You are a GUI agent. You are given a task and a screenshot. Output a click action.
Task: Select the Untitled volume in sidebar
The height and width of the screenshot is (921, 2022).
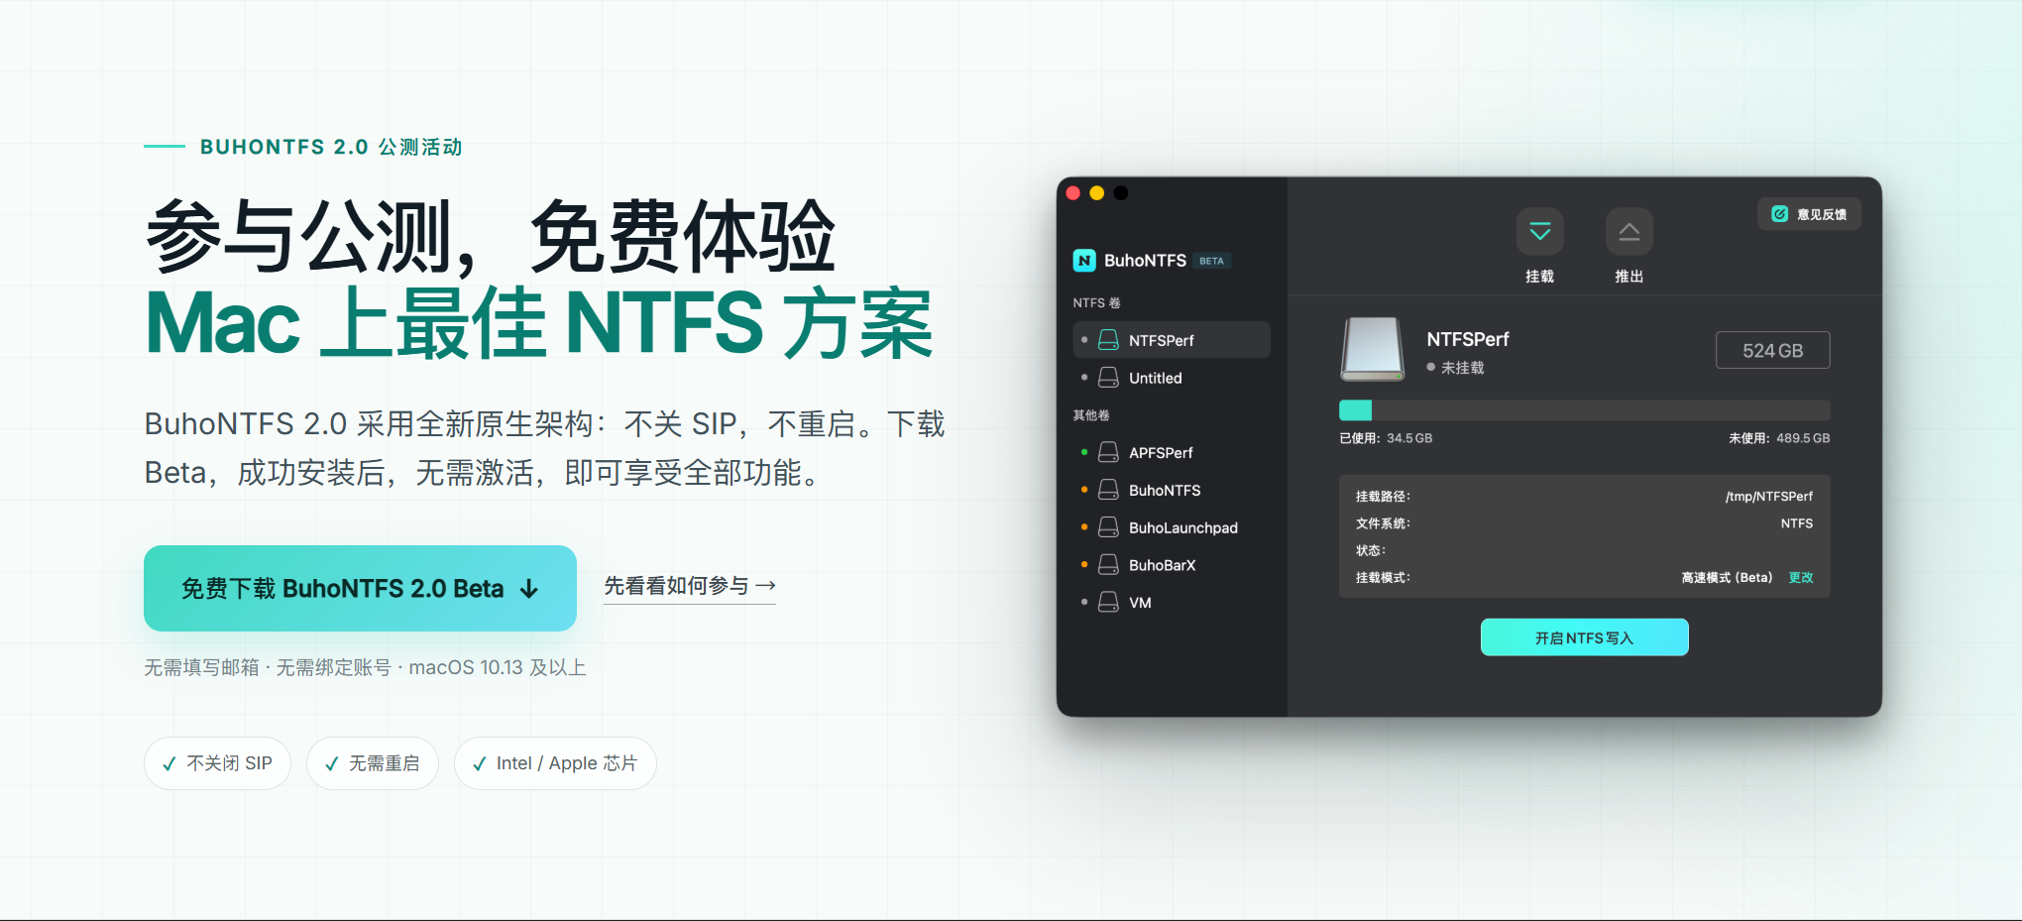pos(1172,378)
